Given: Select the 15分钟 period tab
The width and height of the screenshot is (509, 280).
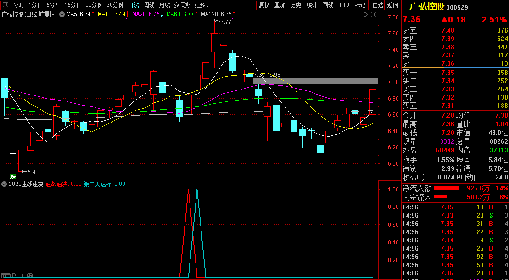Looking at the screenshot, I should [73, 5].
